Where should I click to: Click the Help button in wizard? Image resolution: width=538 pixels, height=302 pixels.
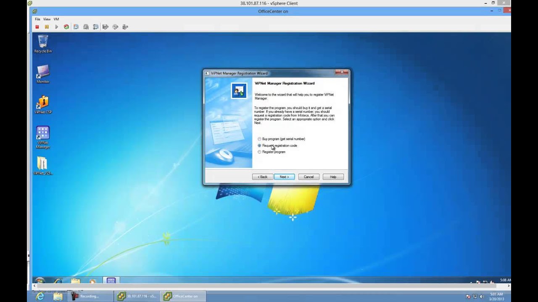pyautogui.click(x=333, y=177)
